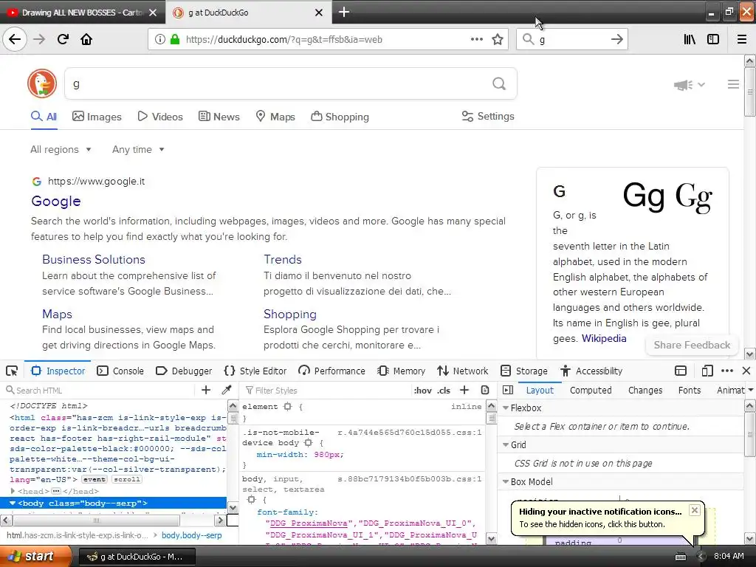Open page actions three-dot menu in address bar
Viewport: 756px width, 567px height.
pyautogui.click(x=476, y=40)
